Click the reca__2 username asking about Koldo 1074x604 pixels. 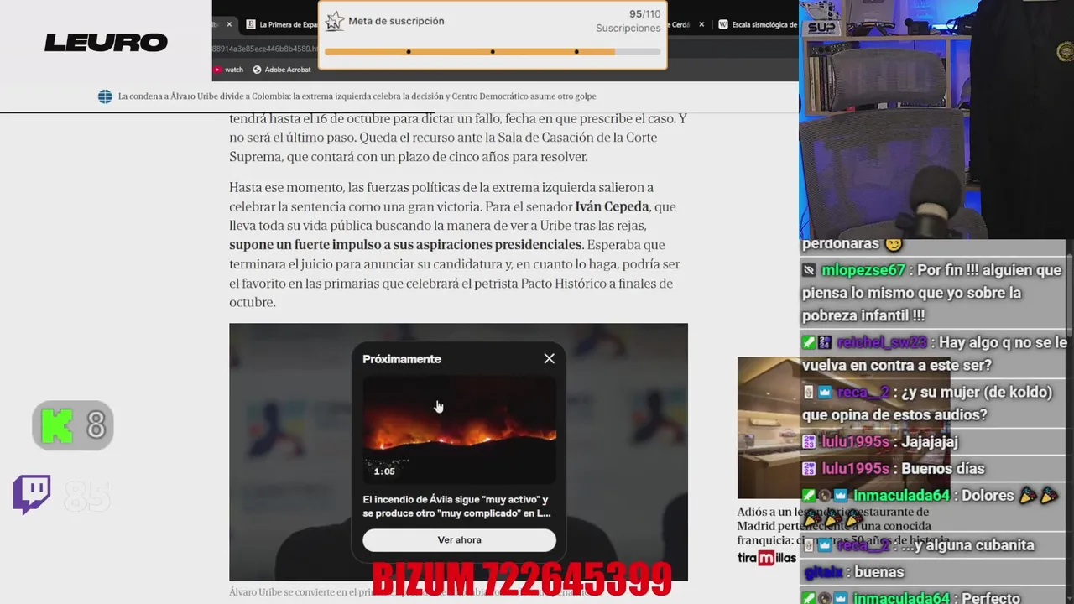[x=863, y=392]
